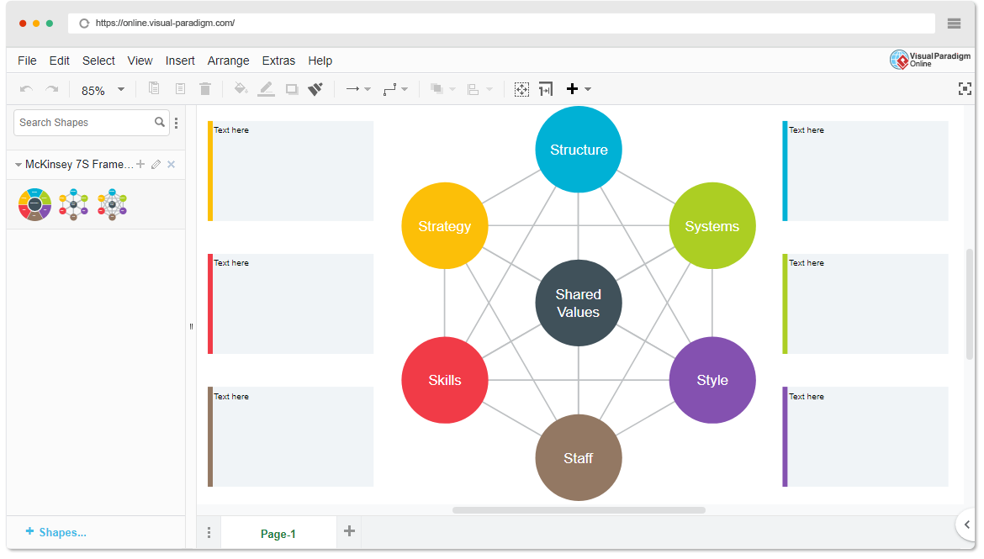Click the paste icon in toolbar
Screen dimensions: 984x559
pos(180,88)
